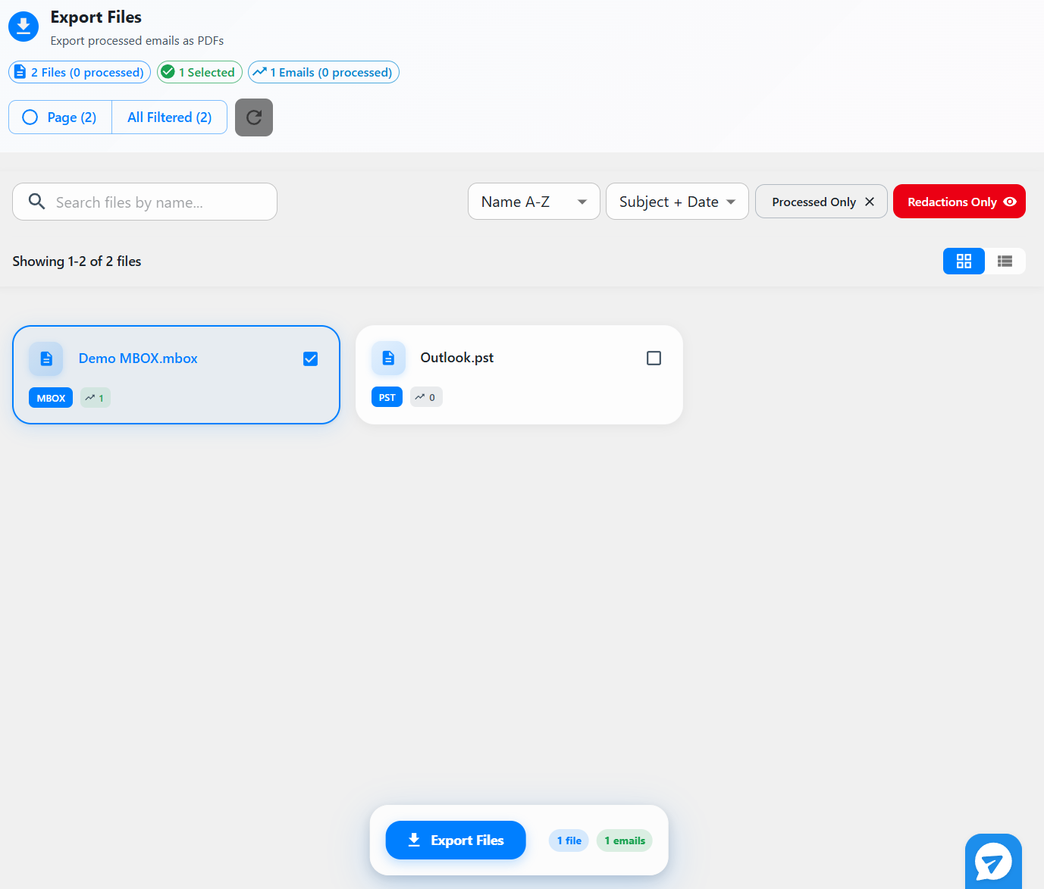Switch to grid view layout
Viewport: 1044px width, 889px height.
963,261
